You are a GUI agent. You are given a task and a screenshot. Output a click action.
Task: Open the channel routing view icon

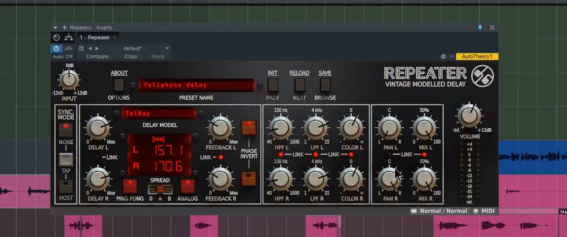[x=68, y=37]
